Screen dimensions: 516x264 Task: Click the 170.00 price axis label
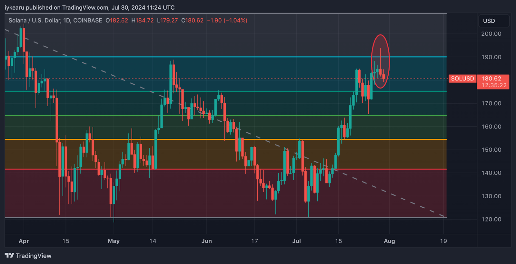(491, 103)
